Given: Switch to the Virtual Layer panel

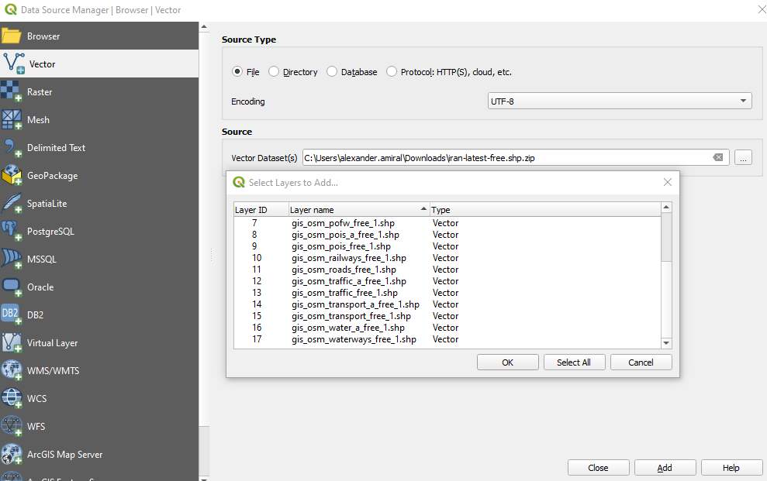Looking at the screenshot, I should point(50,342).
